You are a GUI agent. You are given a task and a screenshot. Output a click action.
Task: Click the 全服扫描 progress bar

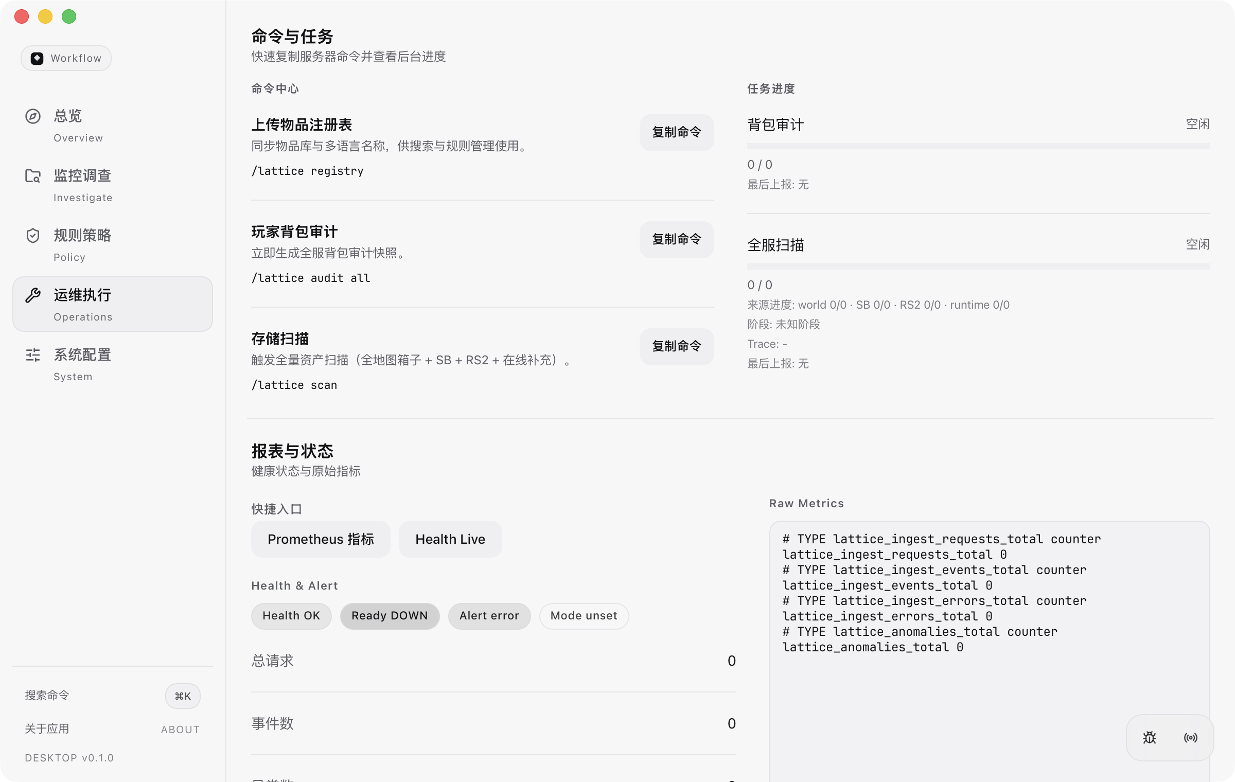click(x=978, y=266)
